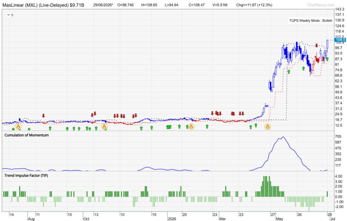The image size is (347, 221).
Task: Click the C=108.47 close value
Action: [197, 5]
